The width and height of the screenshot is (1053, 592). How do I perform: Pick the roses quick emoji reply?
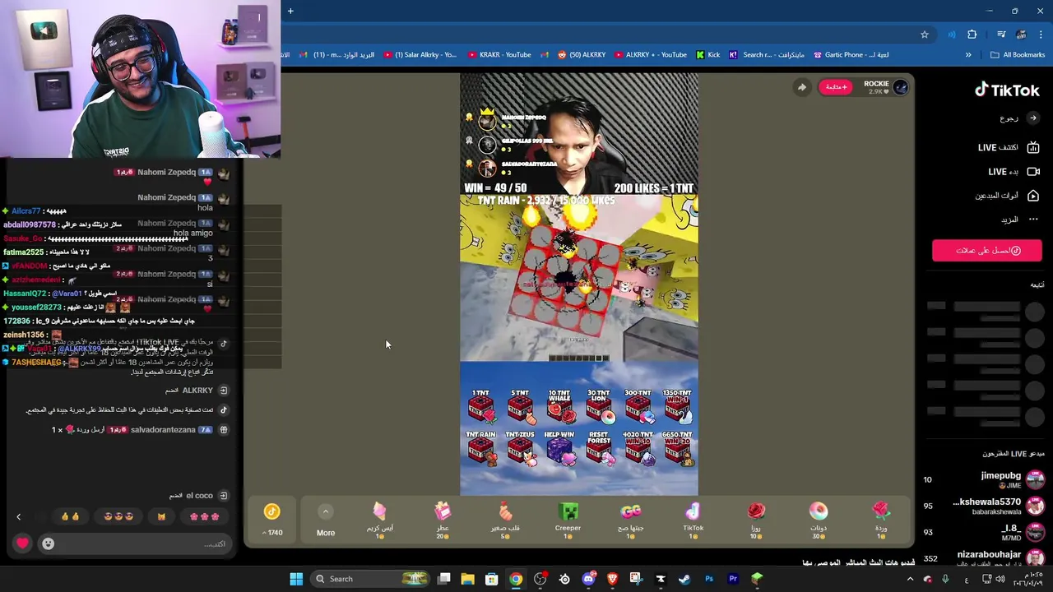coord(204,516)
